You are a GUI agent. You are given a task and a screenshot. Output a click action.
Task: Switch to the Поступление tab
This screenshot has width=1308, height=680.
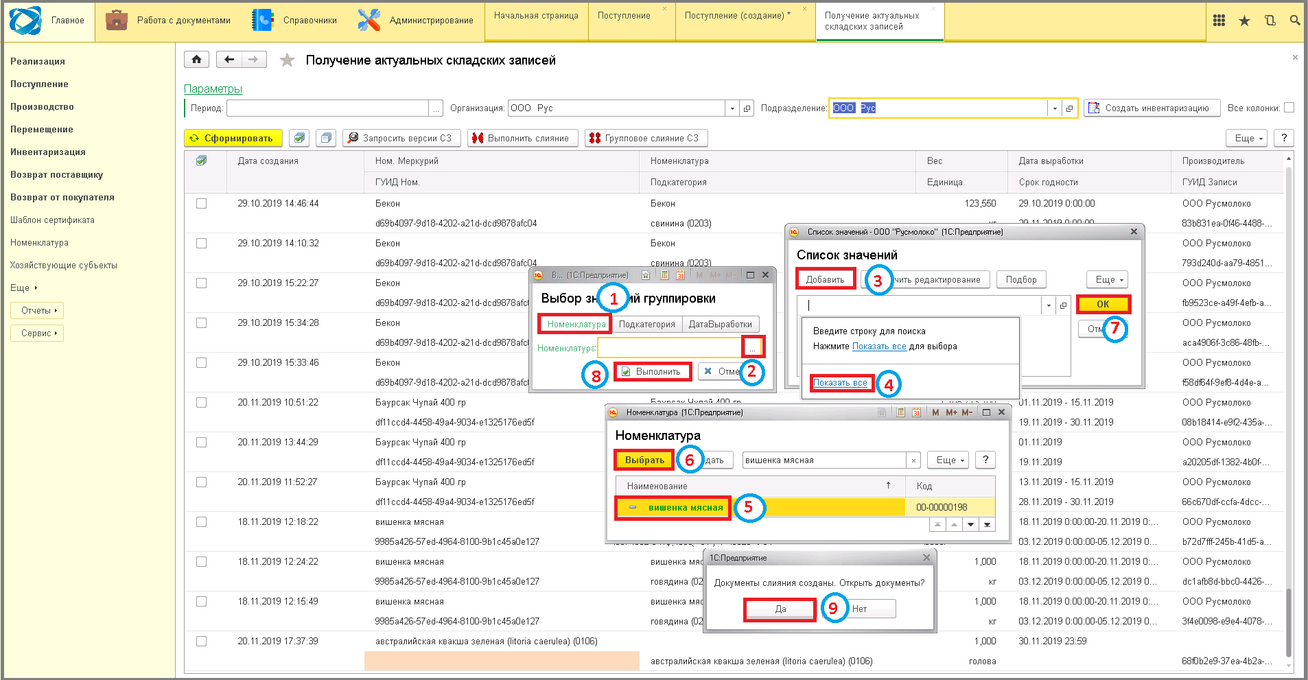click(624, 16)
